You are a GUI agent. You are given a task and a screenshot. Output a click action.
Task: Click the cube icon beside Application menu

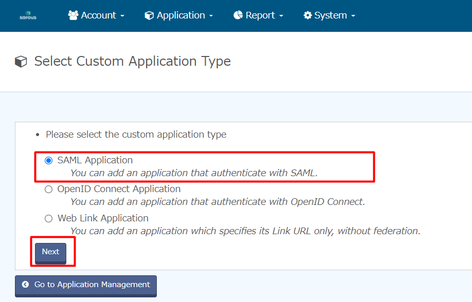pos(149,15)
